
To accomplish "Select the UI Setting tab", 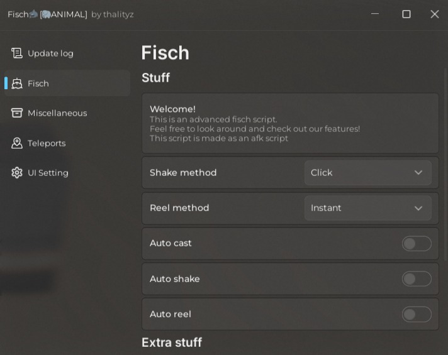I will tap(48, 173).
